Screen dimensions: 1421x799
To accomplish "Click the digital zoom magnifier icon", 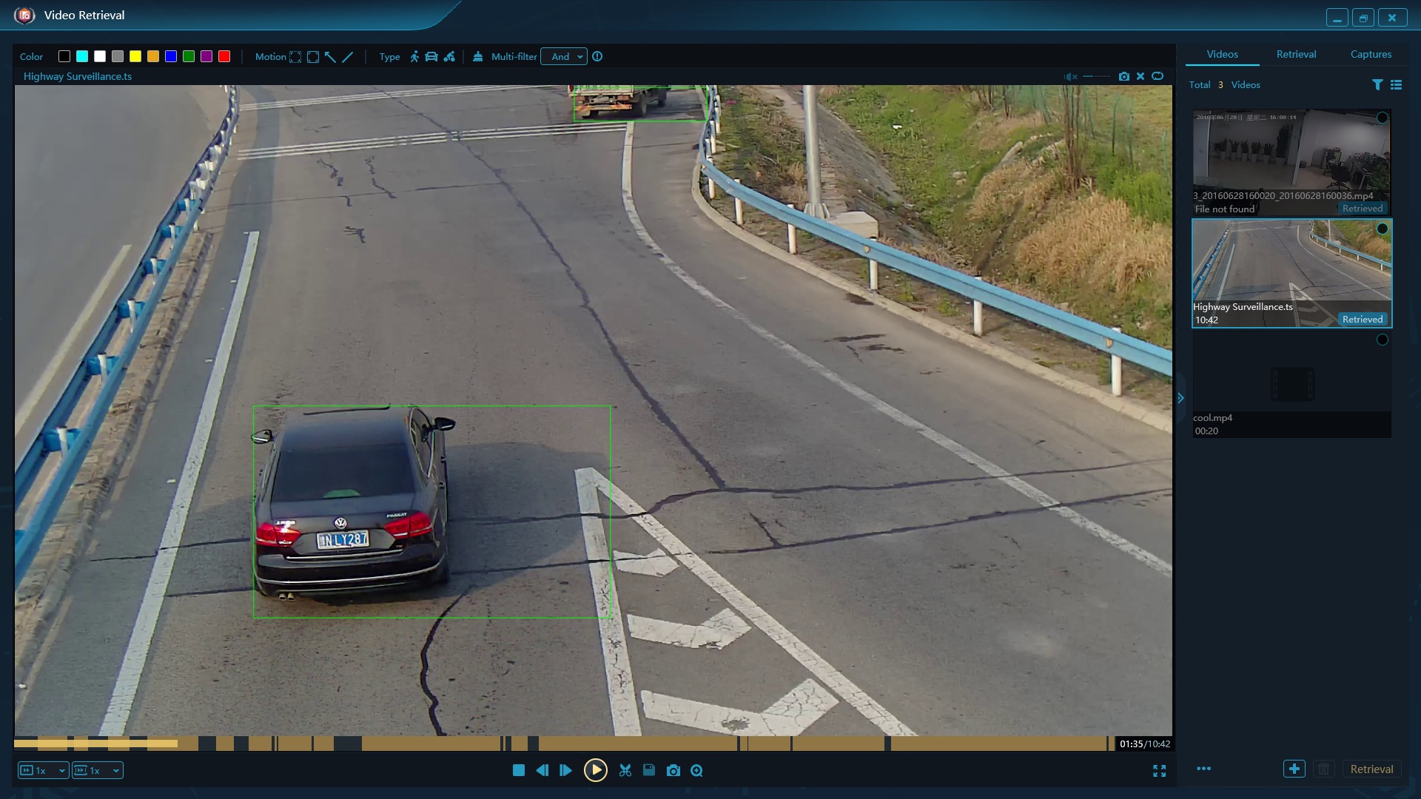I will click(696, 770).
